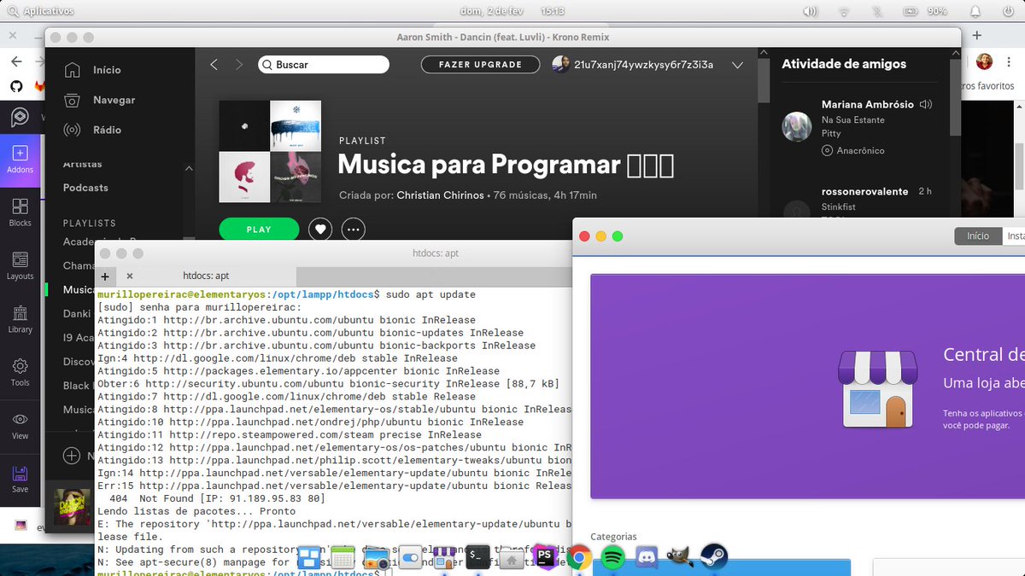This screenshot has width=1025, height=576.
Task: Select Danki playlist in Spotify sidebar
Action: pyautogui.click(x=77, y=314)
